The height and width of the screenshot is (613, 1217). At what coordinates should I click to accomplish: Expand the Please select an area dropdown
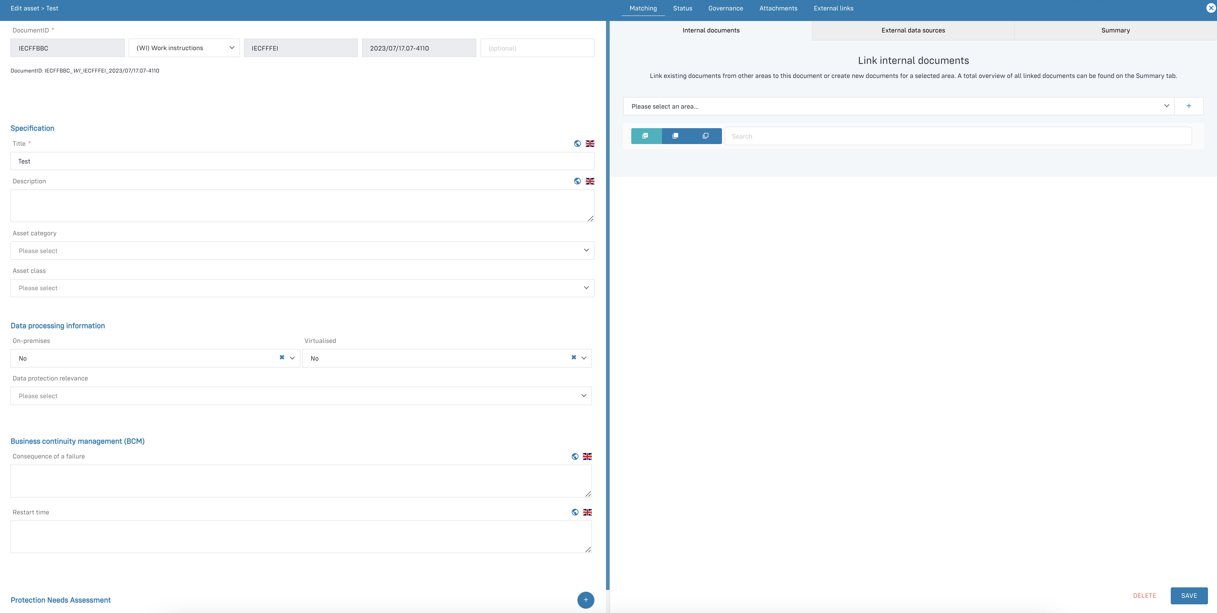(899, 106)
